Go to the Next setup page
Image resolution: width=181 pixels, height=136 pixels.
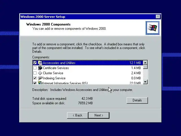pos(99,115)
